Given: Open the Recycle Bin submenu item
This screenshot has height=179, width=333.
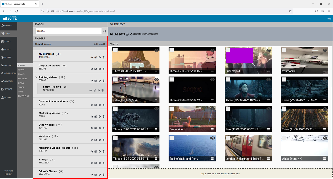Looking at the screenshot, I should pyautogui.click(x=24, y=96).
